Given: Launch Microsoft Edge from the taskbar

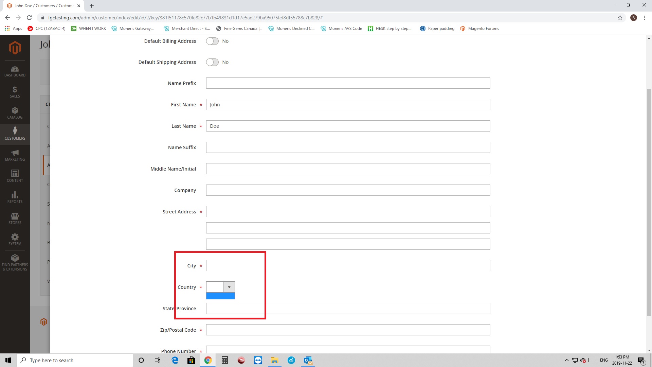Looking at the screenshot, I should pos(175,360).
